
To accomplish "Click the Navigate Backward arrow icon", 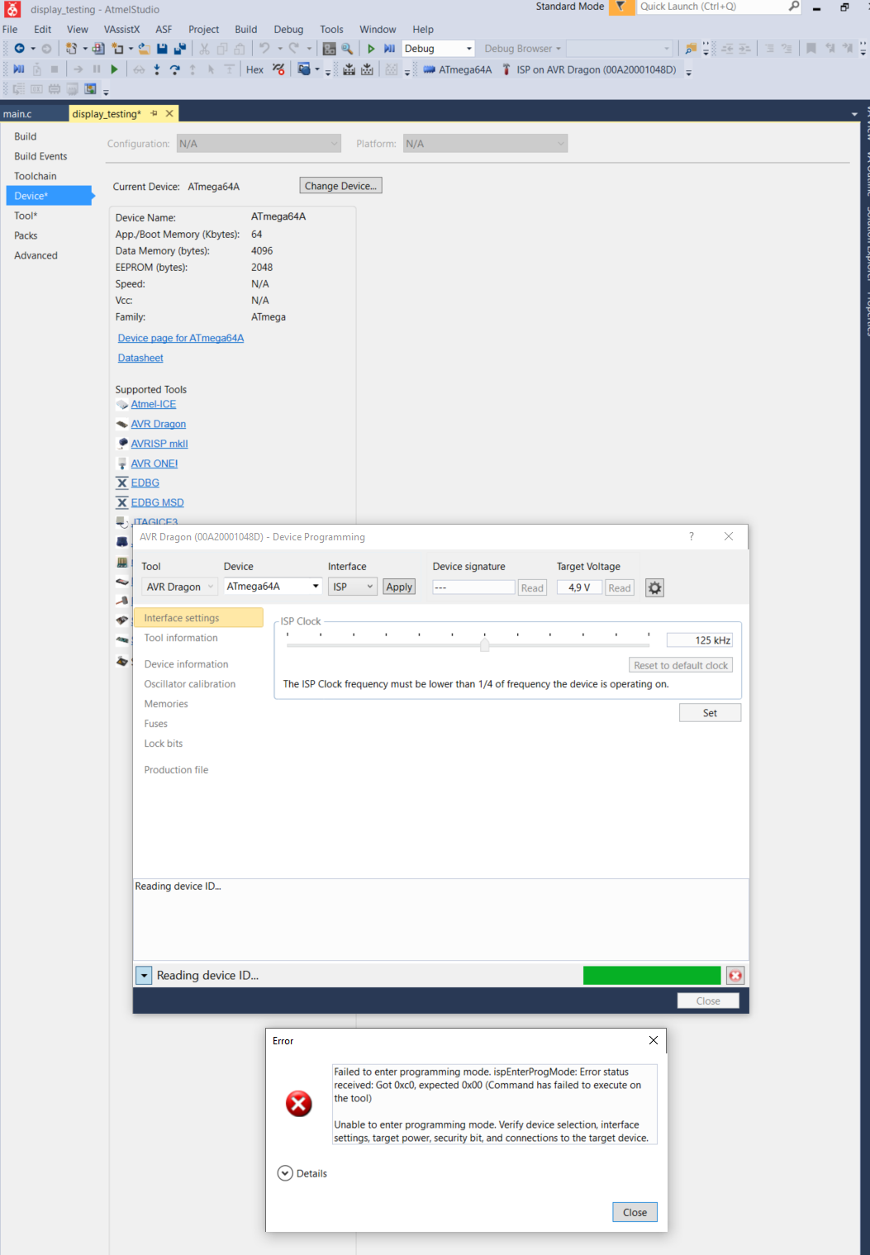I will point(19,49).
